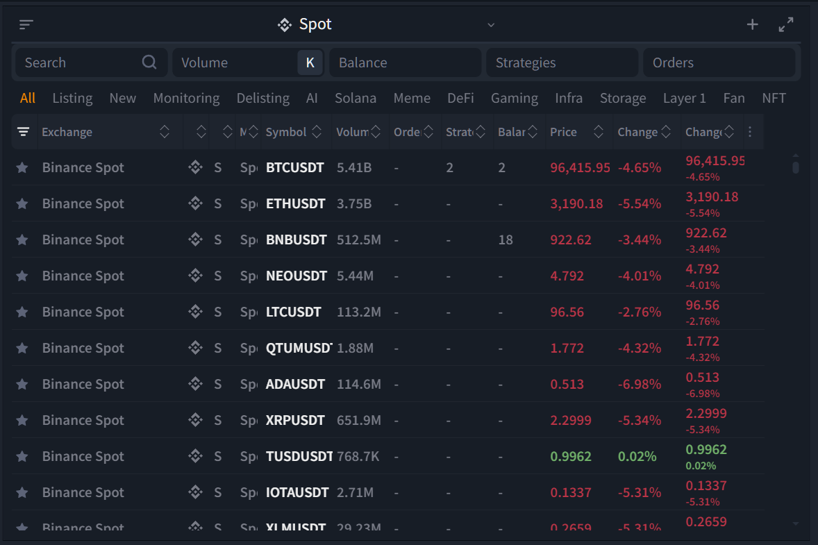Click the plus icon to add panel
The height and width of the screenshot is (545, 818).
pyautogui.click(x=752, y=24)
